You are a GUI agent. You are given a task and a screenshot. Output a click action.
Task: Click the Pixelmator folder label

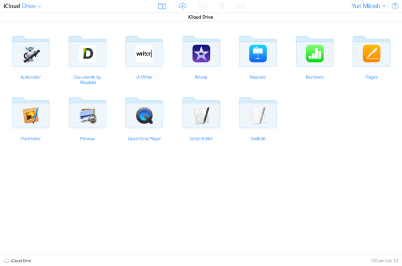(31, 139)
